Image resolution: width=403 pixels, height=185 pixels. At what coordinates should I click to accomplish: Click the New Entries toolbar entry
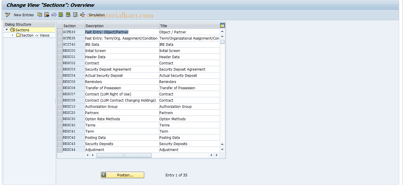coord(24,15)
